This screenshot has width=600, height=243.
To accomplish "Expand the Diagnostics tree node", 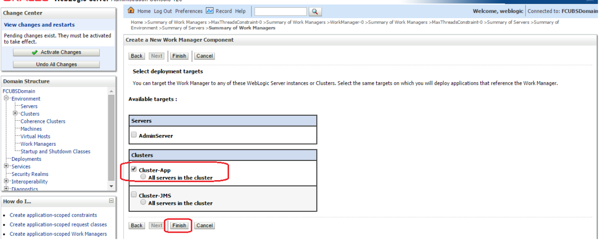I will tap(6, 189).
